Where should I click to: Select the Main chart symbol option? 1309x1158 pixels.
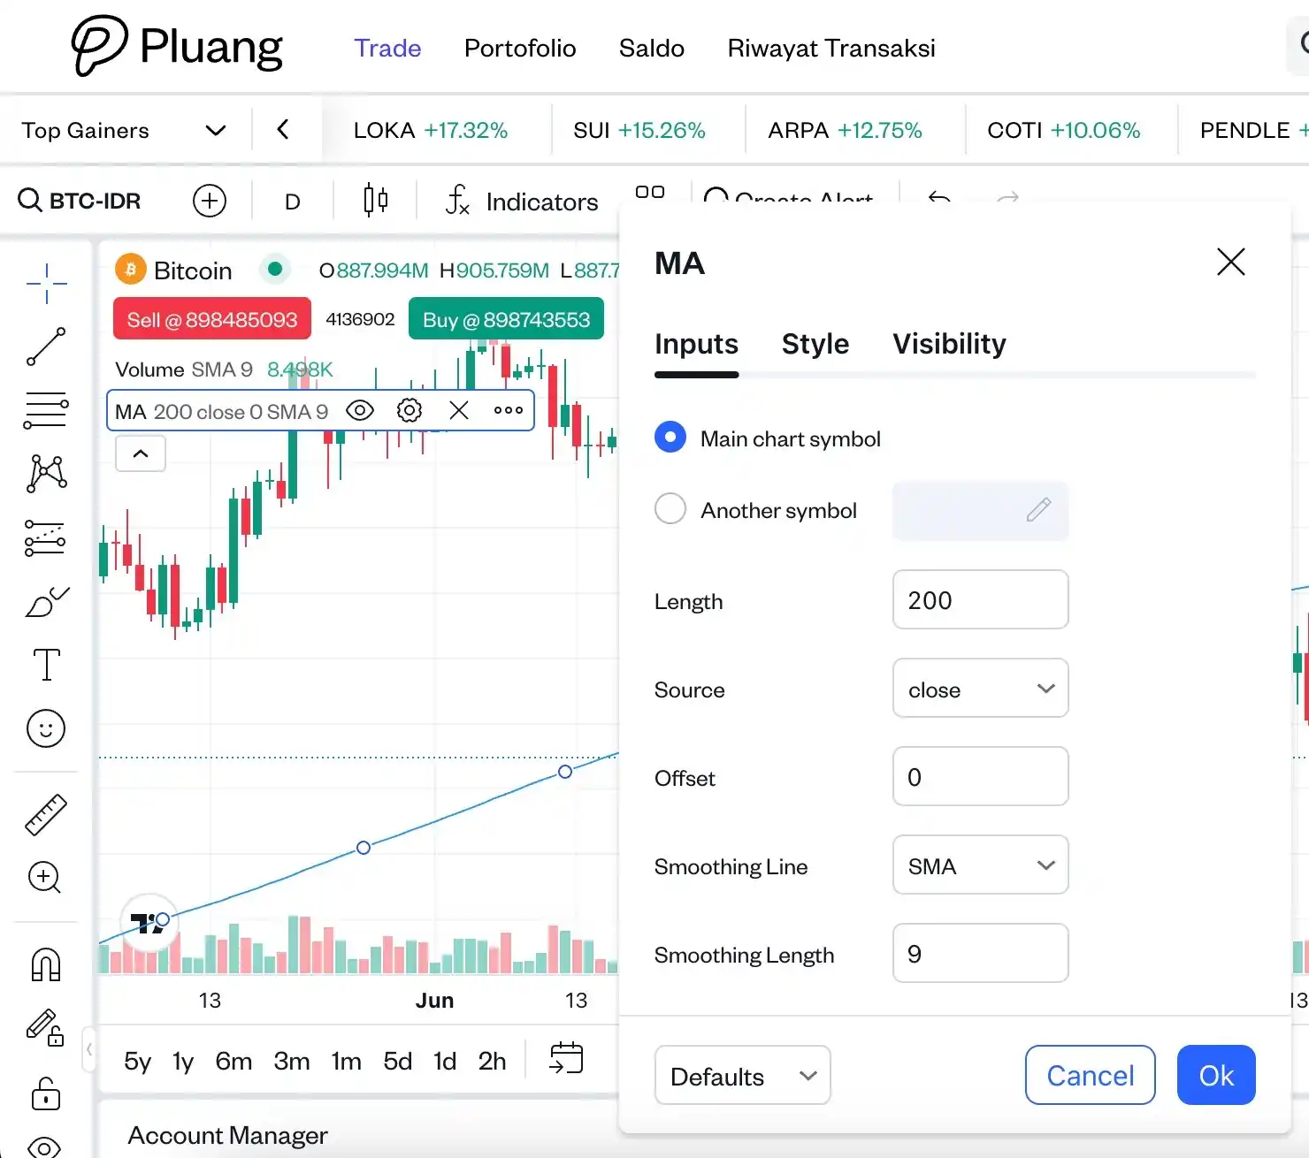[670, 438]
